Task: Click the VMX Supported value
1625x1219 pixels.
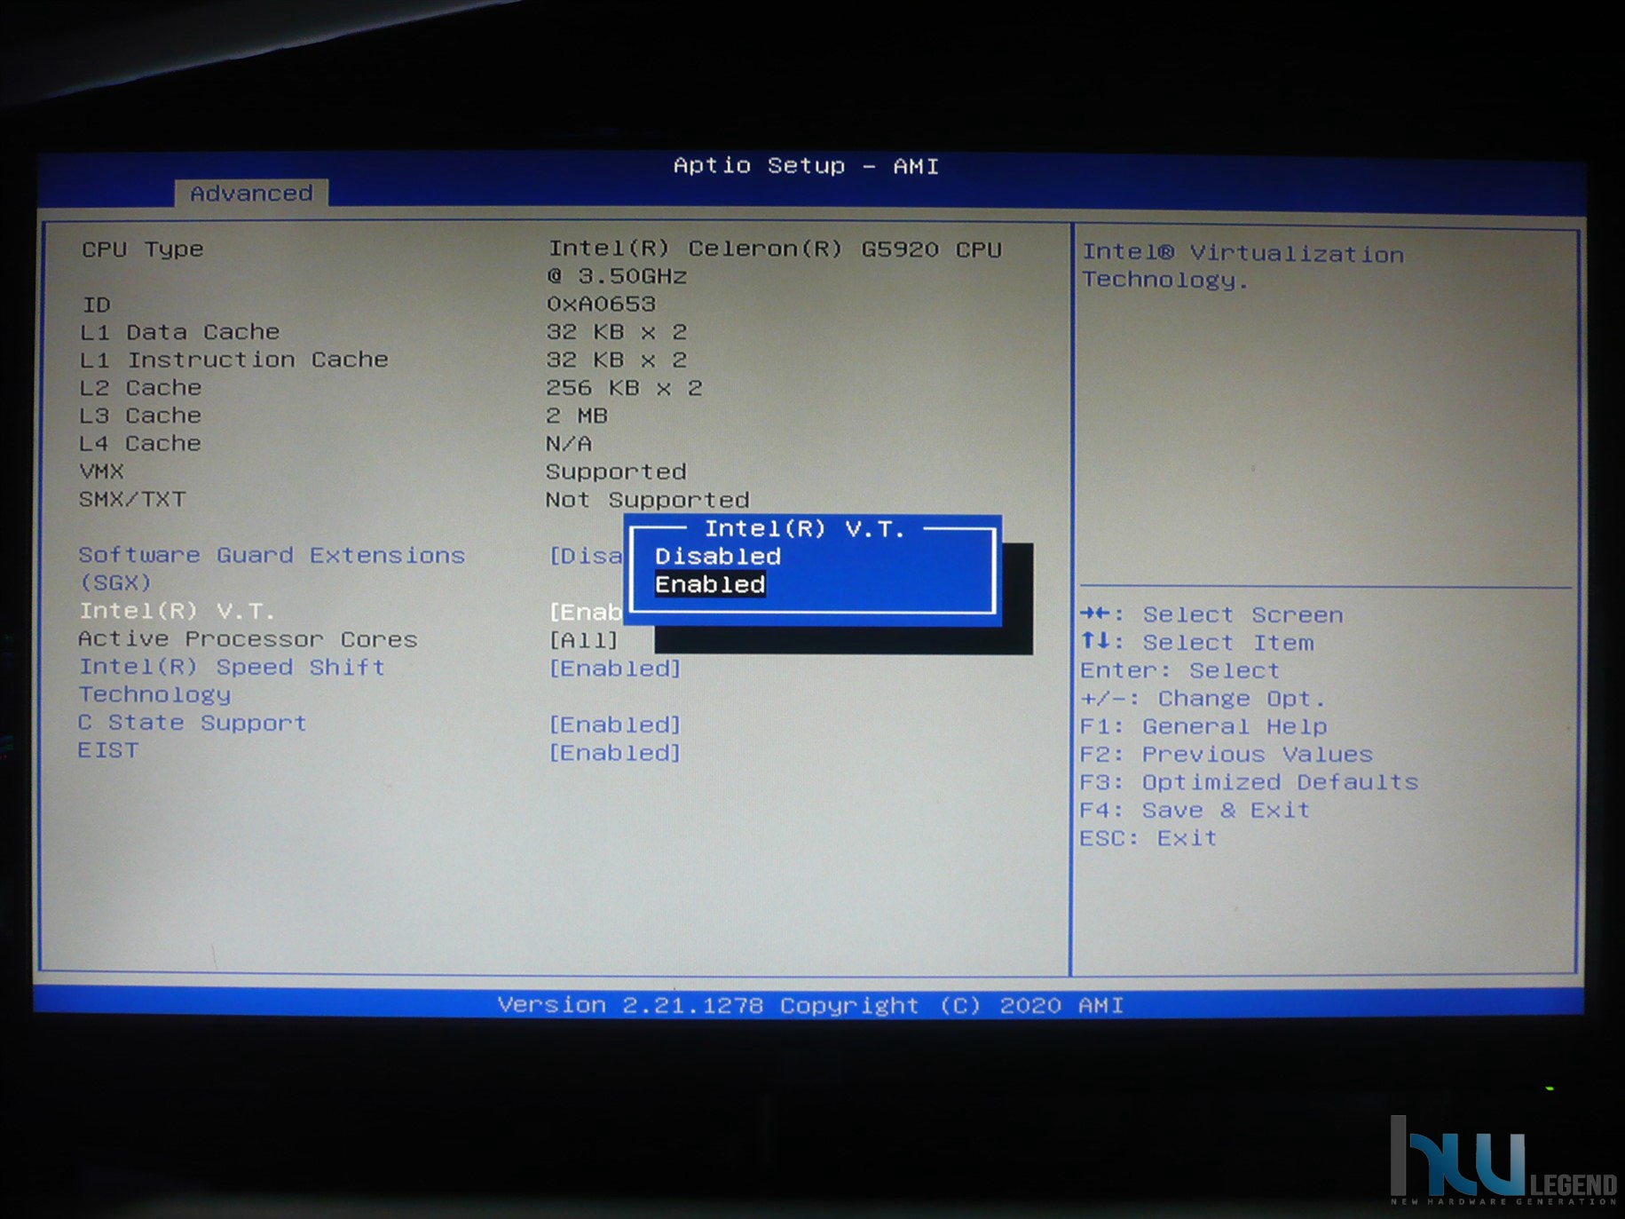Action: tap(616, 471)
